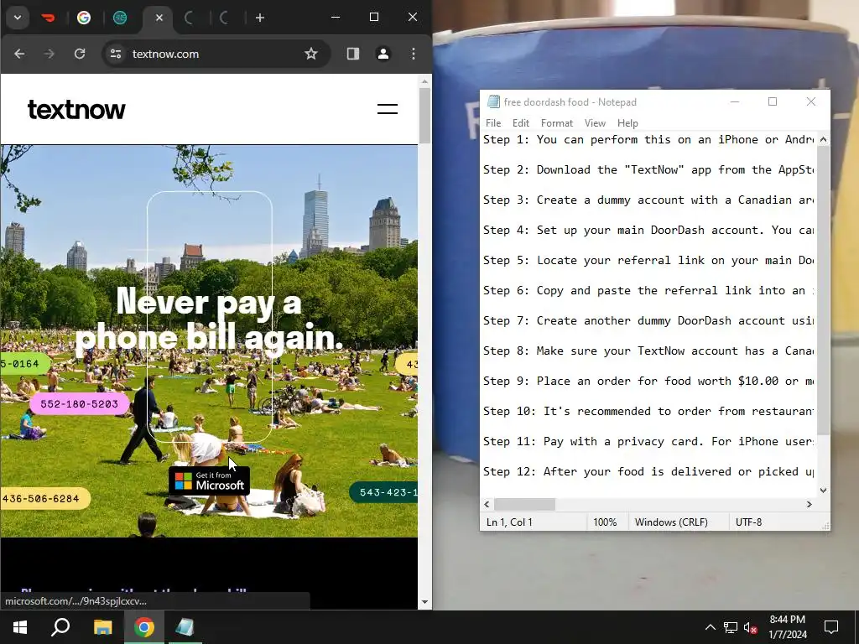
Task: Click the Notepad title bar icon
Action: tap(493, 101)
